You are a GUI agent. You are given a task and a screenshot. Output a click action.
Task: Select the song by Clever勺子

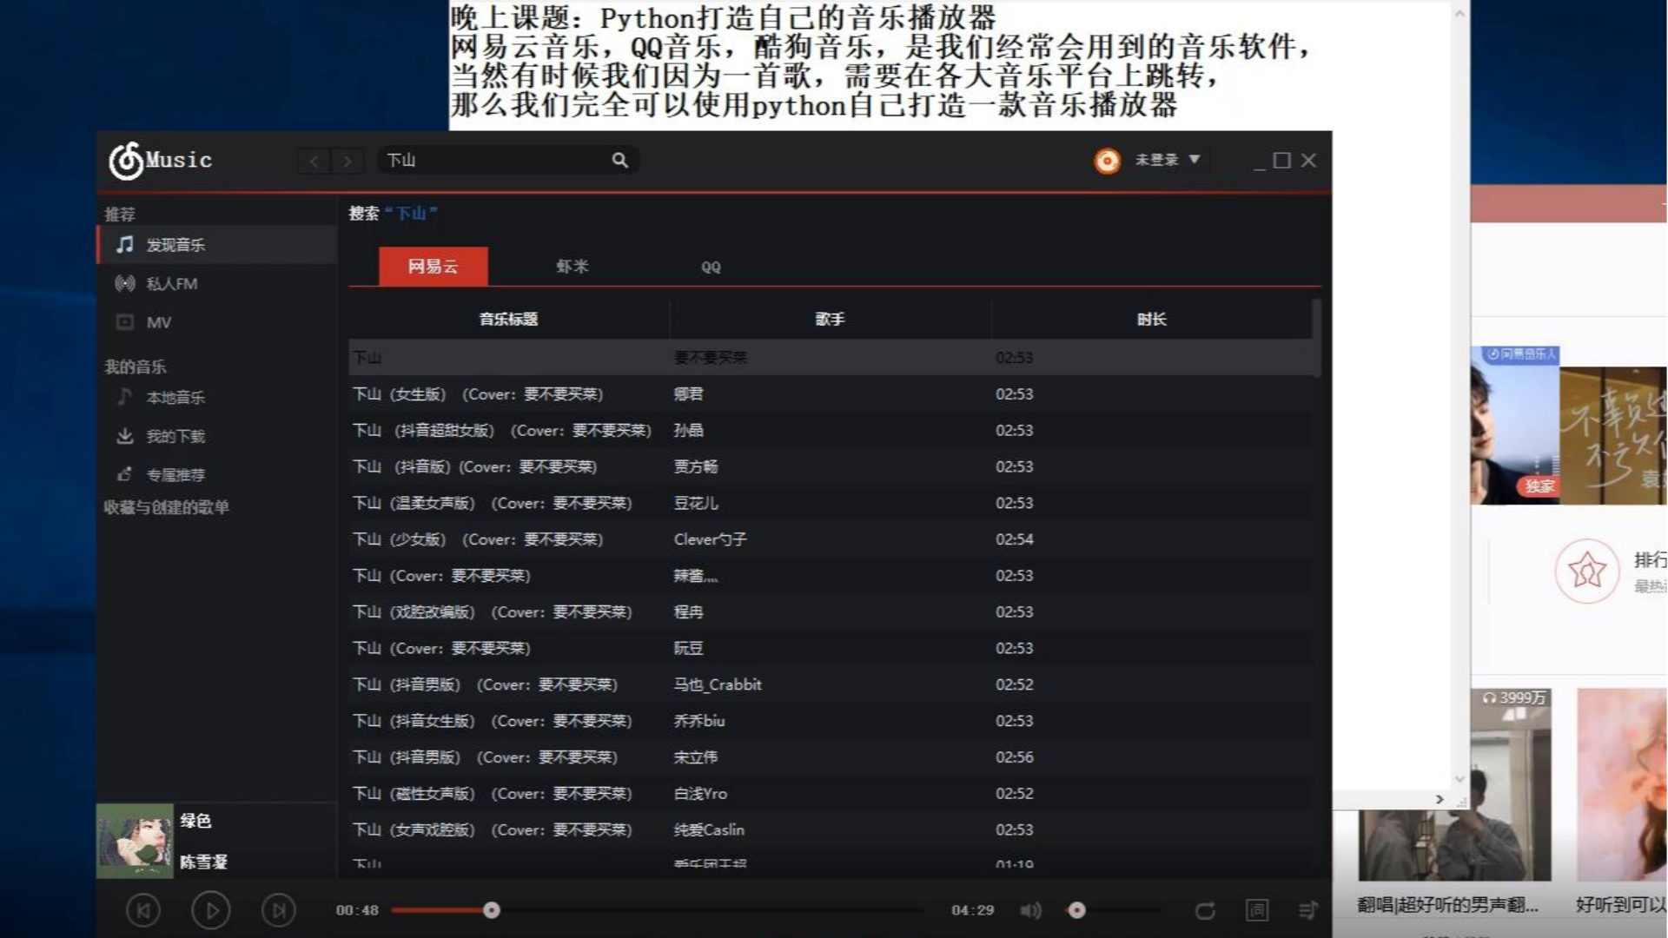point(831,539)
